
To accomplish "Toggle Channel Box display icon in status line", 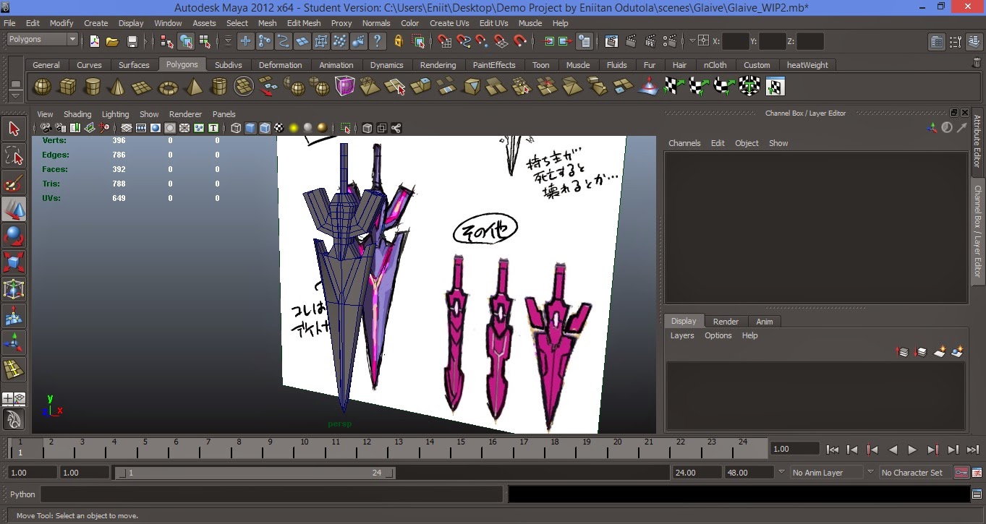I will point(974,40).
